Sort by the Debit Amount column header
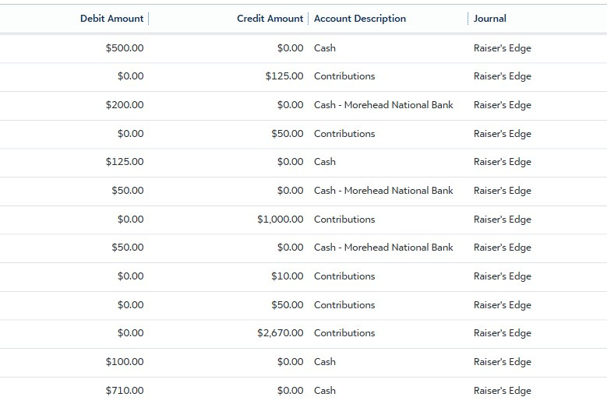607x404 pixels. [111, 19]
